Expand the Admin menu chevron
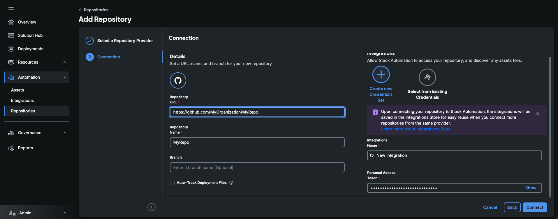 (x=65, y=213)
